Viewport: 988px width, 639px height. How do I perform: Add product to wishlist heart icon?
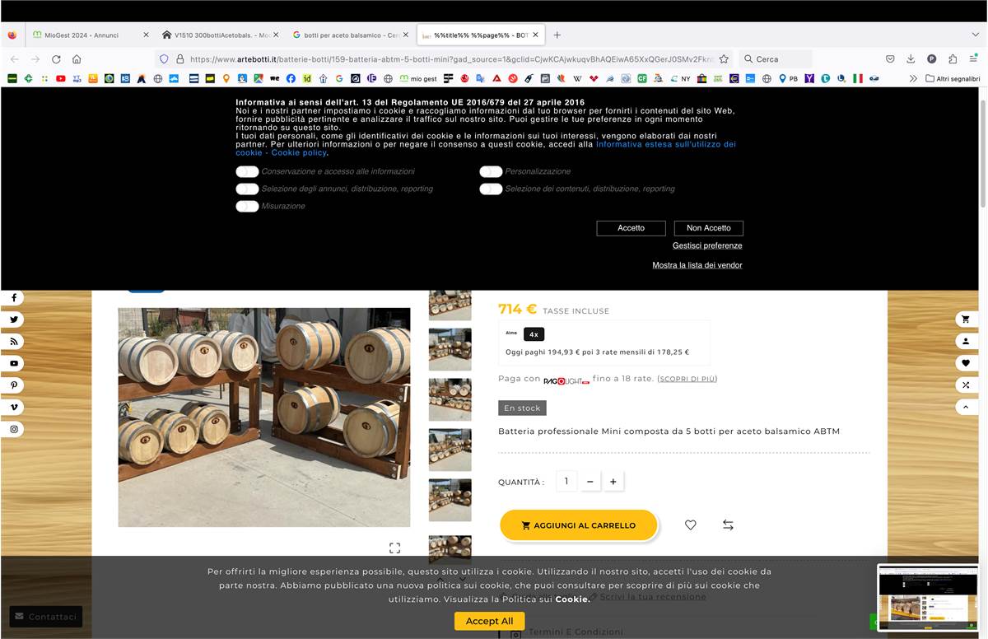(690, 525)
